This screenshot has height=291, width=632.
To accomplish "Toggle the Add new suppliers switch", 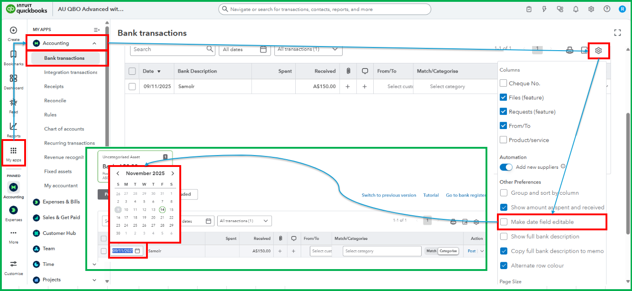I will click(x=506, y=167).
